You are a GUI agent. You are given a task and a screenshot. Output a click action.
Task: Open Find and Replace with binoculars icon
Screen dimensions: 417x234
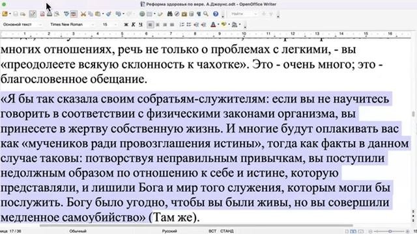(169, 14)
